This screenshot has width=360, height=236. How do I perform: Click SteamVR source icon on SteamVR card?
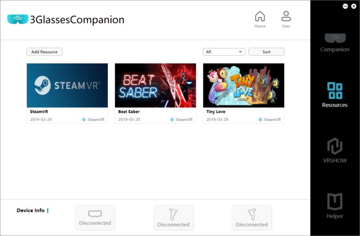pyautogui.click(x=84, y=119)
